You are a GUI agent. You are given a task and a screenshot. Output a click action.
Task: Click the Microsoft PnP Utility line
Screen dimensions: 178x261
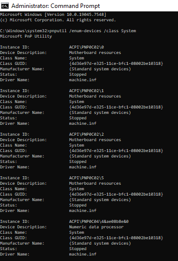(26, 37)
